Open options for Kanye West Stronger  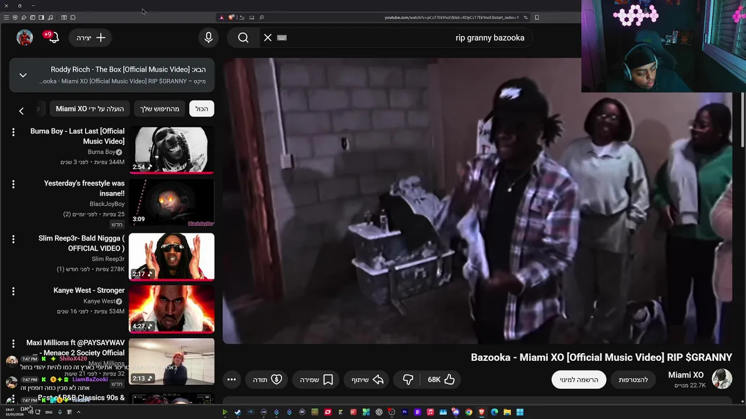point(13,291)
